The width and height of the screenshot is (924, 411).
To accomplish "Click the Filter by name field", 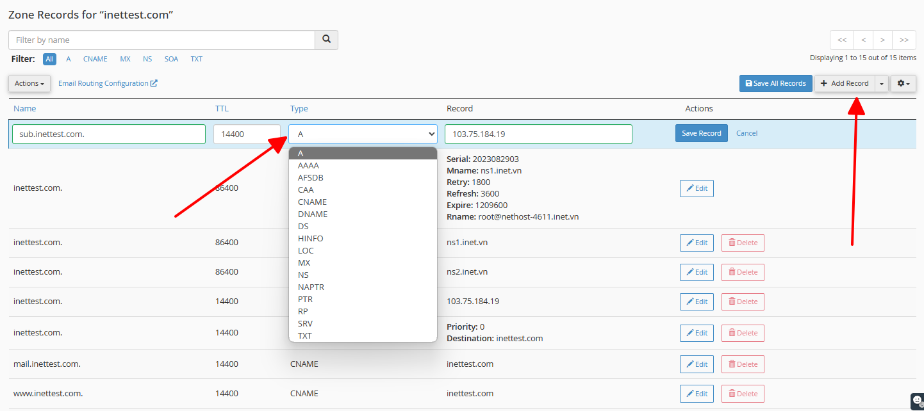I will click(x=161, y=40).
